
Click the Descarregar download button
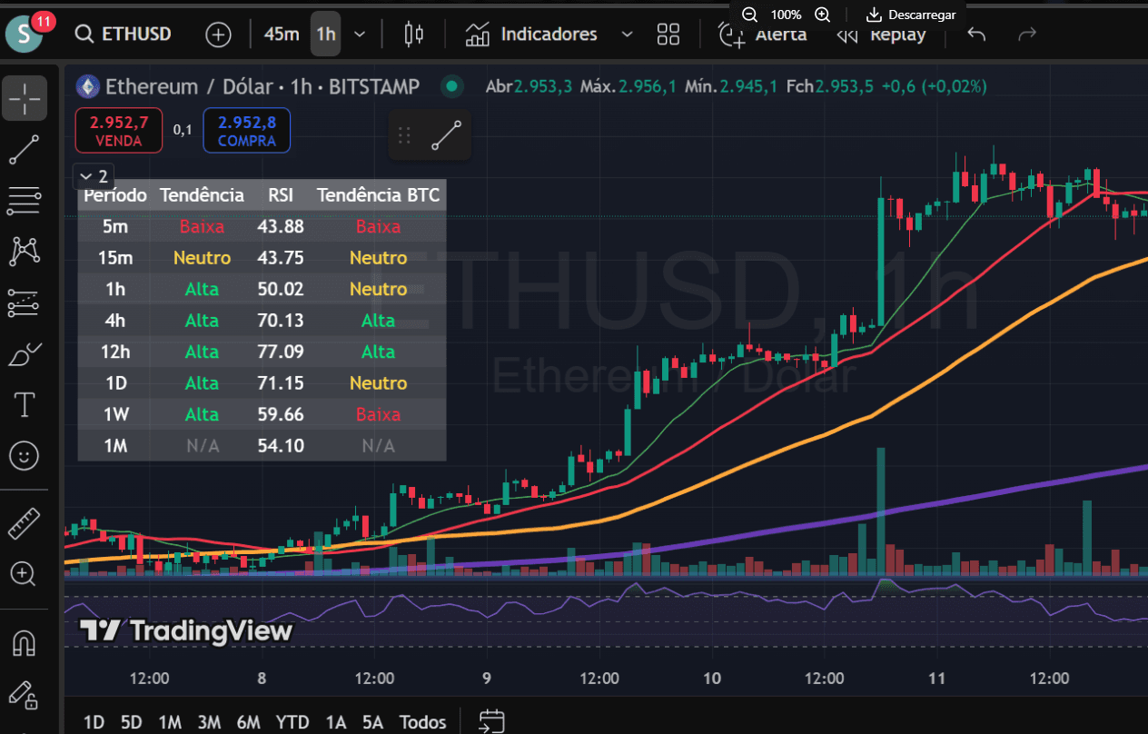tap(911, 15)
